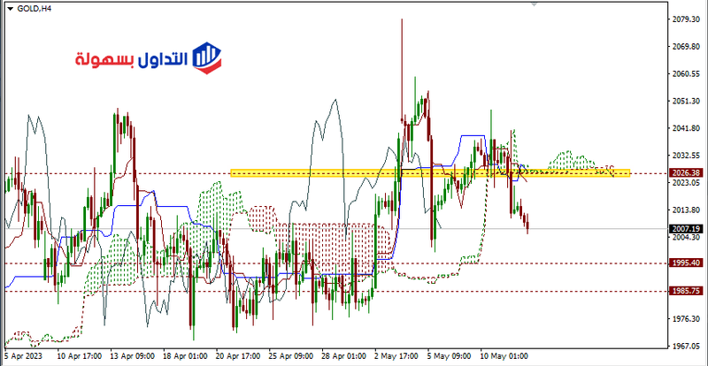This screenshot has width=708, height=366.
Task: Click the 20 Apr 17:00 time label
Action: pyautogui.click(x=235, y=360)
